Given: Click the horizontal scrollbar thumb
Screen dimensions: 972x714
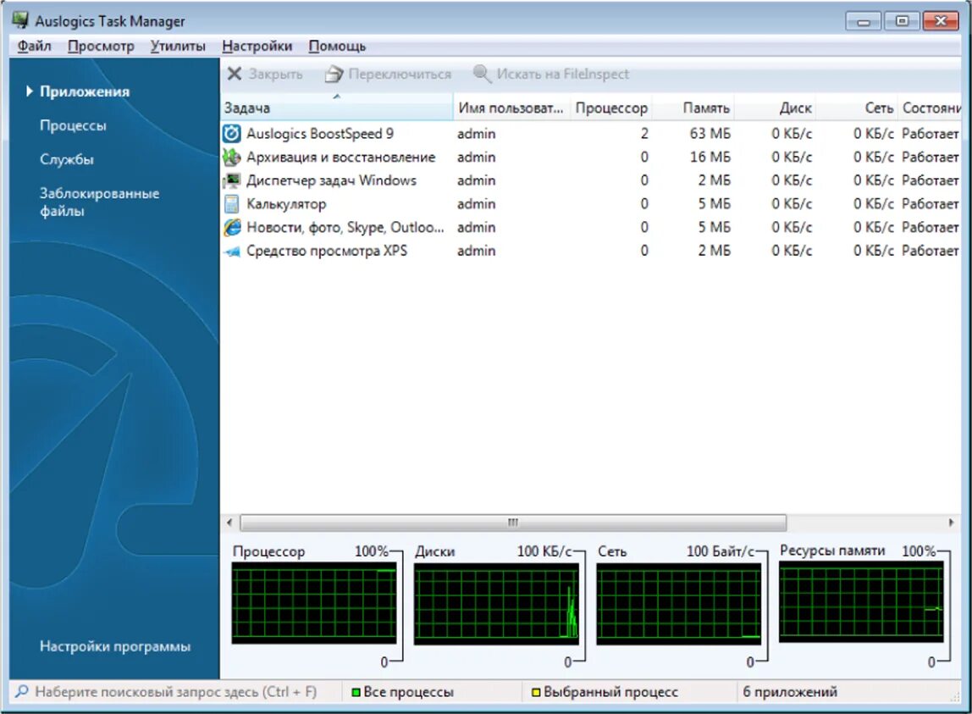Looking at the screenshot, I should (x=513, y=523).
